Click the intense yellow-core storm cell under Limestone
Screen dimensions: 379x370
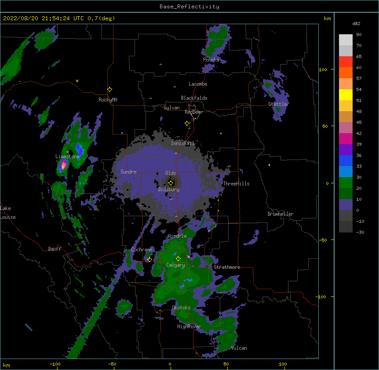click(x=63, y=165)
